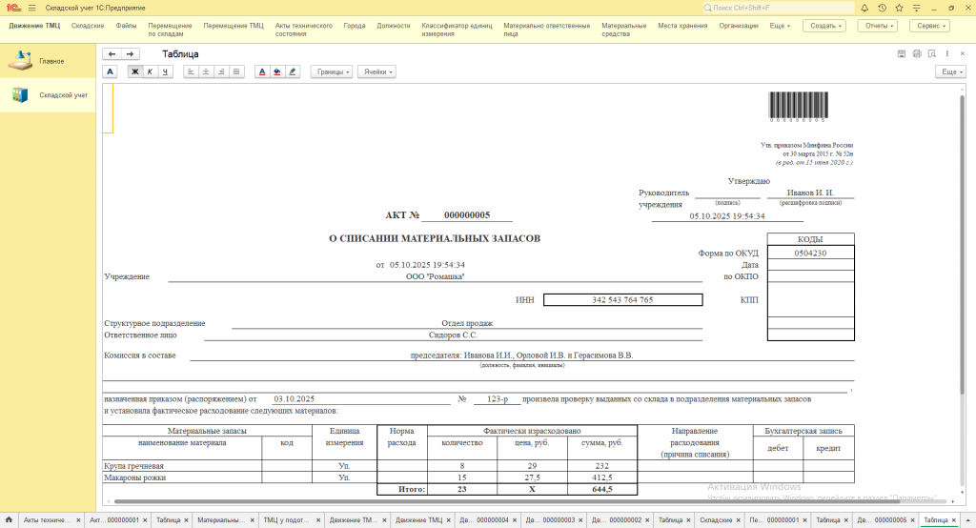Click the 1C logo icon
Viewport: 976px width, 528px height.
pos(13,8)
